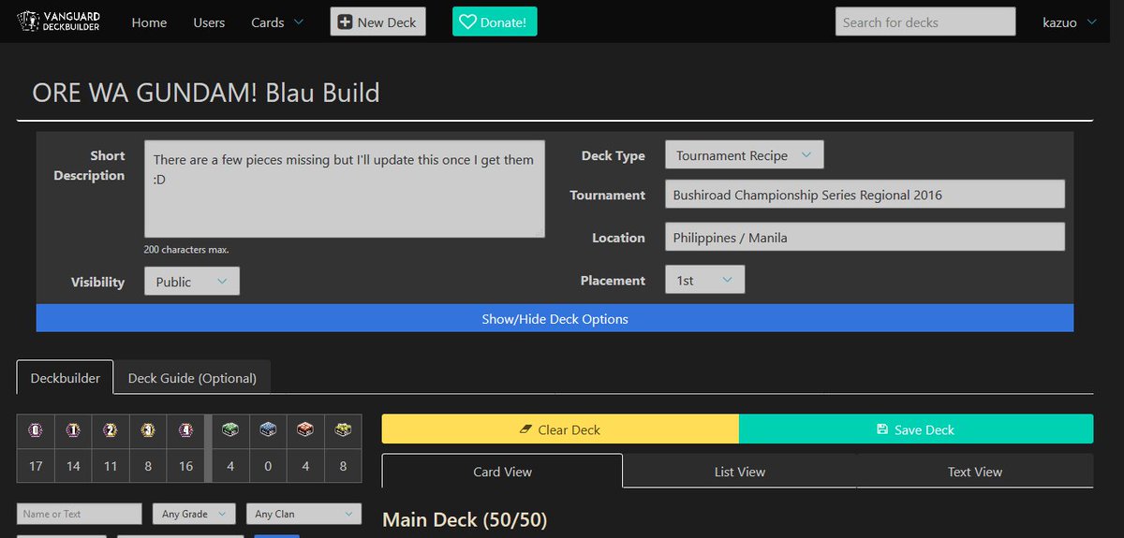Open the Placement dropdown
1124x538 pixels.
tap(705, 280)
